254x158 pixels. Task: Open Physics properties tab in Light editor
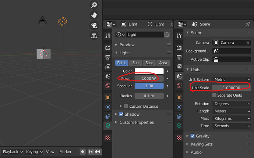pos(108,107)
